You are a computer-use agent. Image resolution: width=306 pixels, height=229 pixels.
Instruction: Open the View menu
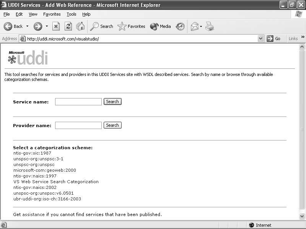33,14
